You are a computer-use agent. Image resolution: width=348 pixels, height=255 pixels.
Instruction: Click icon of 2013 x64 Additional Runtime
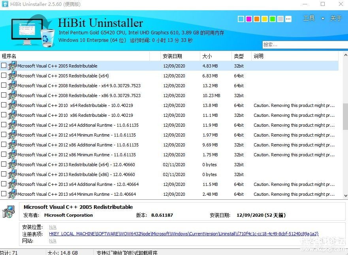click(x=12, y=184)
